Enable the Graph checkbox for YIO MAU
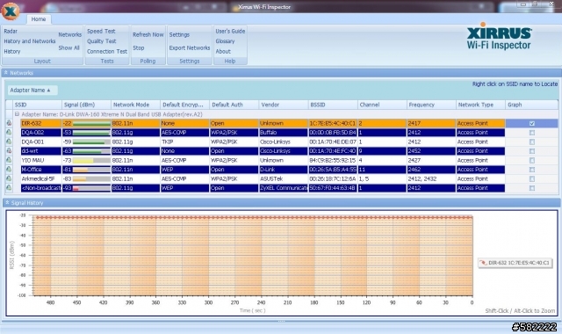Image resolution: width=562 pixels, height=334 pixels. [532, 160]
